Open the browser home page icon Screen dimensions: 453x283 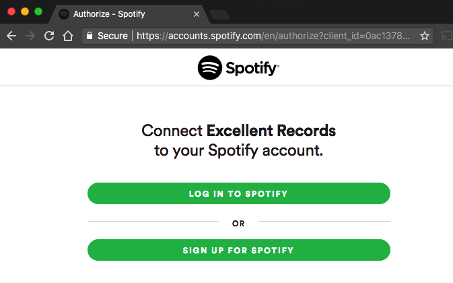(x=68, y=36)
